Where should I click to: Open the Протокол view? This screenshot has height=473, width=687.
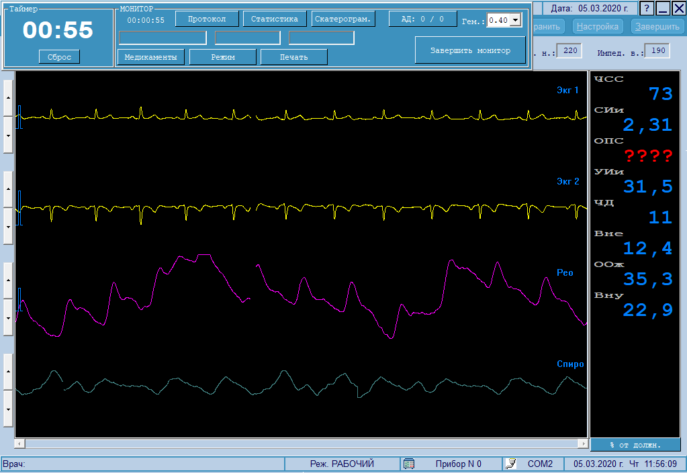(207, 19)
